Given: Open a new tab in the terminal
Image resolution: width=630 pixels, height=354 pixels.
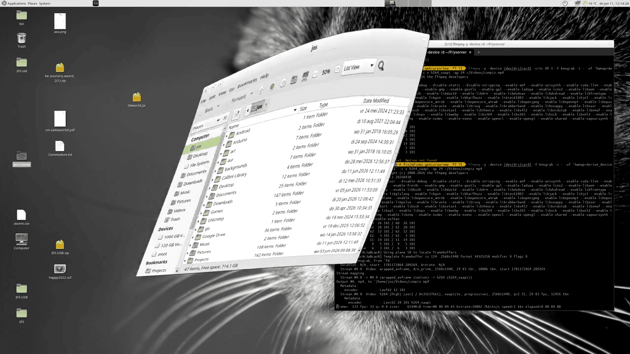Looking at the screenshot, I should [x=478, y=52].
